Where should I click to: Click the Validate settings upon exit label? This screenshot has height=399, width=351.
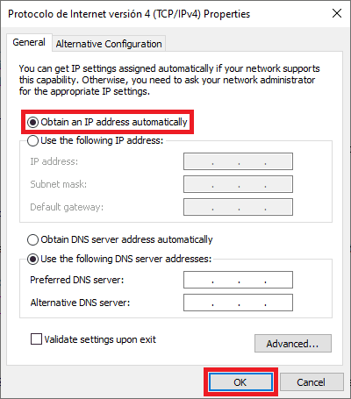pos(100,339)
